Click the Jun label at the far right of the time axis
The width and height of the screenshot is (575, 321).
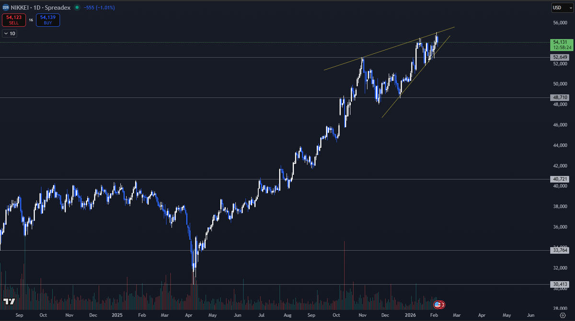530,316
